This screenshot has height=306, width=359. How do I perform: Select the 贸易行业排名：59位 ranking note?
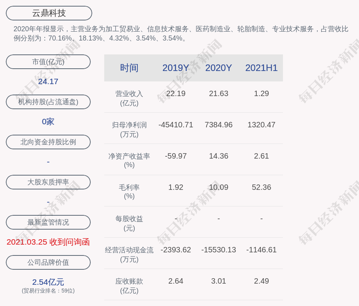(48, 291)
